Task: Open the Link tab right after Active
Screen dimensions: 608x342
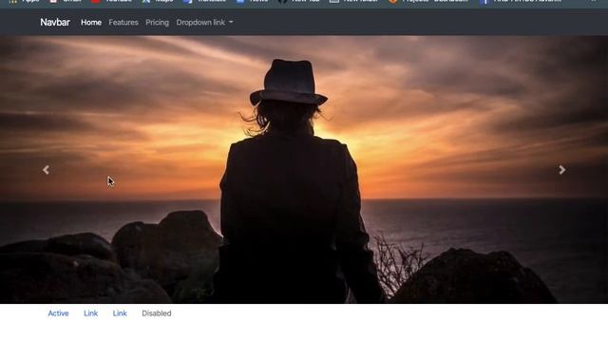Action: tap(91, 313)
